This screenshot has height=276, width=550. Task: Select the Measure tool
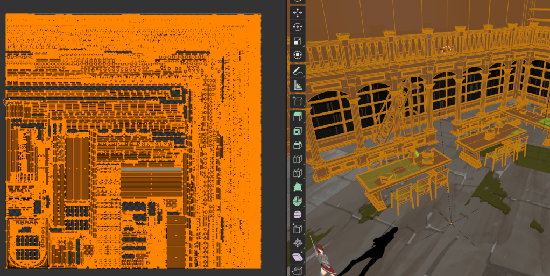point(297,85)
